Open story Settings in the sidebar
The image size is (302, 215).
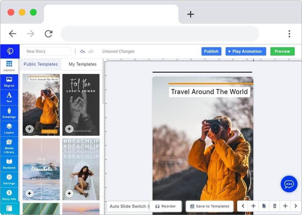pos(9,179)
